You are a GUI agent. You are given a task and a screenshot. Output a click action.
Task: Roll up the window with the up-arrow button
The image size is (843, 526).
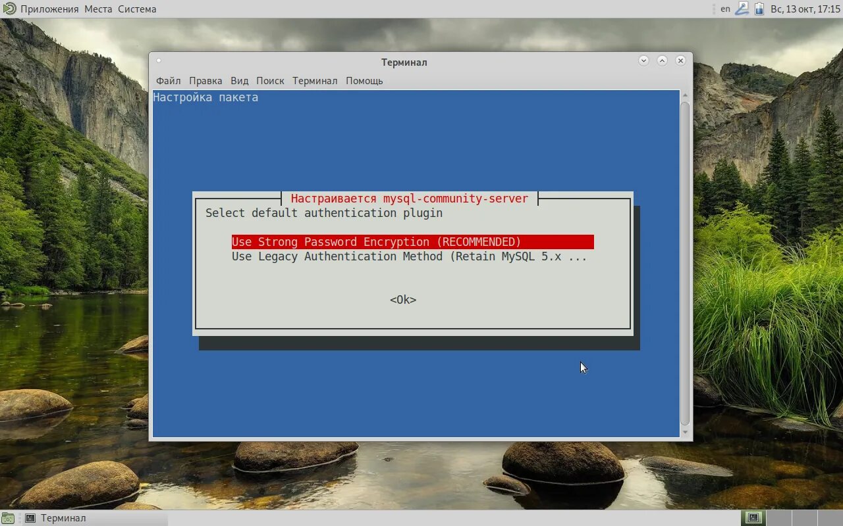[662, 60]
